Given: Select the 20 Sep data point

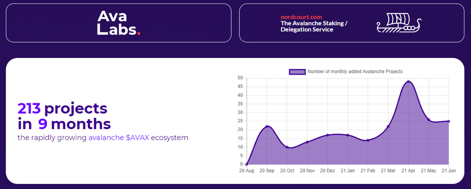Looking at the screenshot, I should [x=267, y=126].
